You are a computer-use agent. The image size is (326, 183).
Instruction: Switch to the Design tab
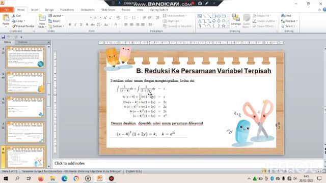point(49,10)
